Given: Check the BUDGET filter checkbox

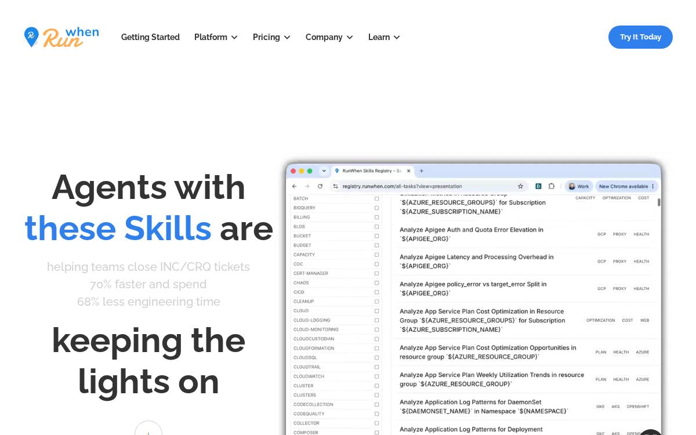Looking at the screenshot, I should (x=376, y=245).
